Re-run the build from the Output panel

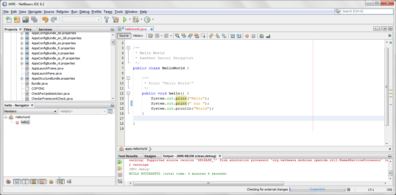click(120, 162)
